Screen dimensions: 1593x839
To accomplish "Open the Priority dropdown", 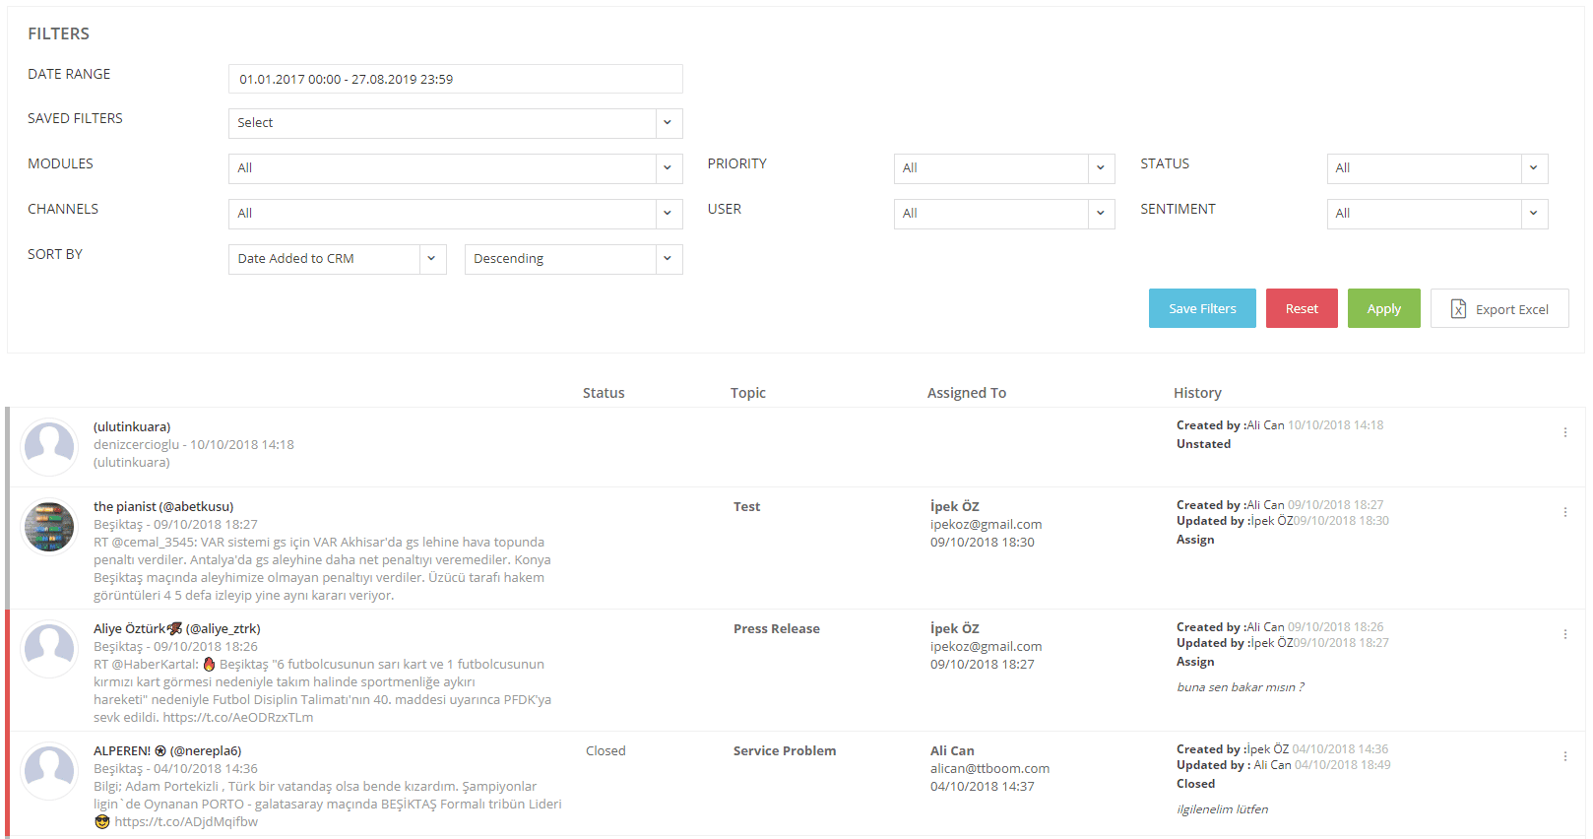I will (x=1004, y=168).
